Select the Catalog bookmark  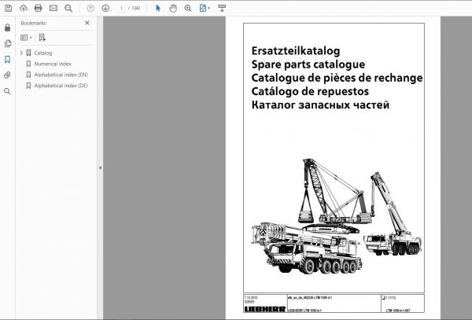point(43,53)
